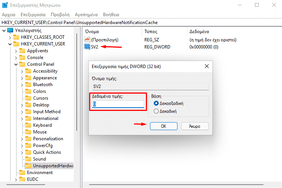Image resolution: width=282 pixels, height=188 pixels.
Task: Collapse the Control Panel key
Action: [16, 64]
